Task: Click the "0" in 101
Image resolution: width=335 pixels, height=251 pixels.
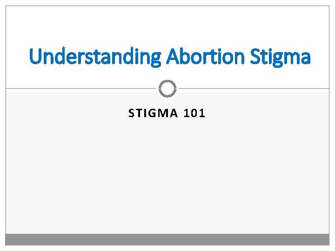Action: 194,113
